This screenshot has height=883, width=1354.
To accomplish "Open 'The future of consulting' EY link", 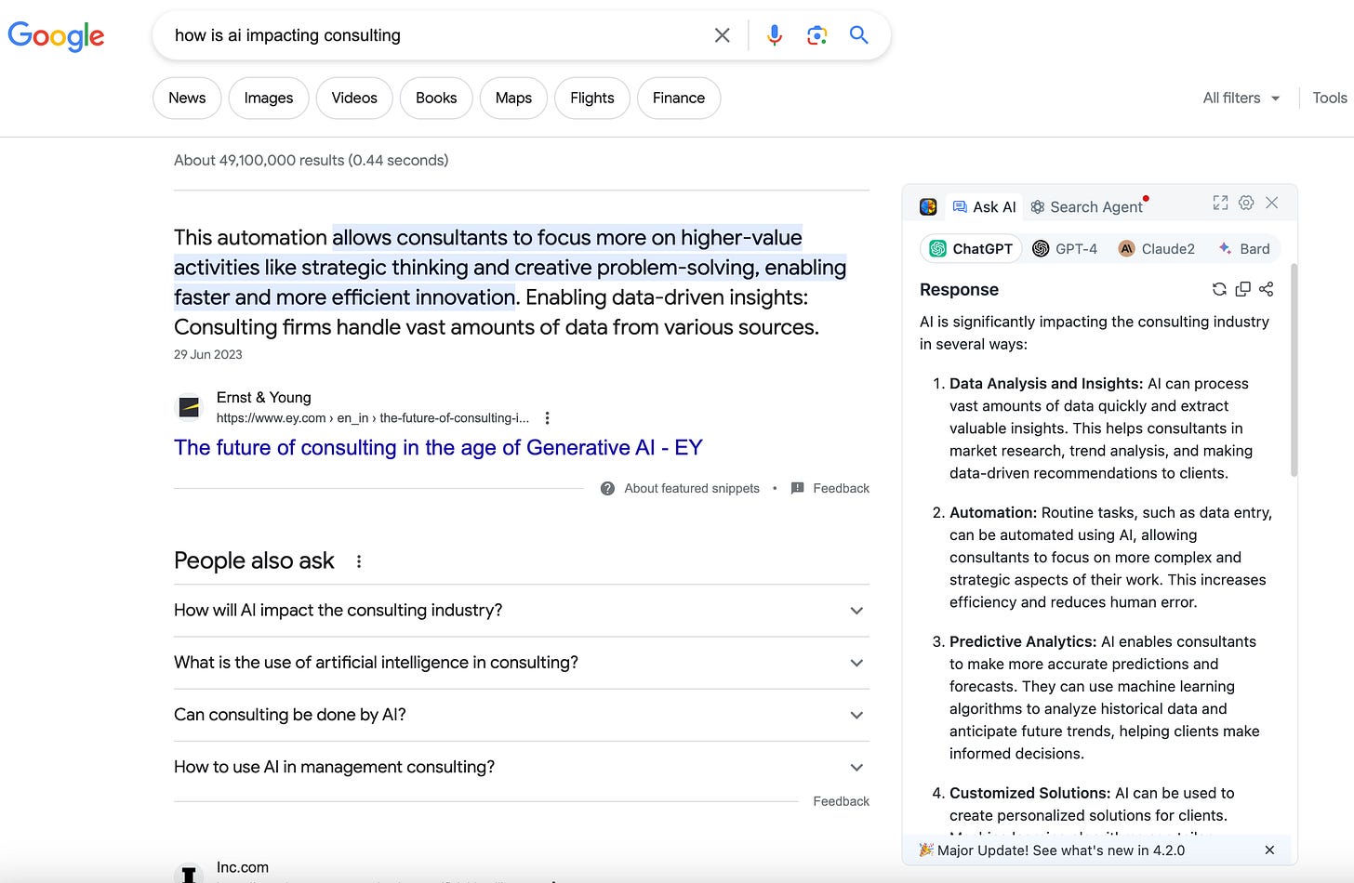I will 438,447.
